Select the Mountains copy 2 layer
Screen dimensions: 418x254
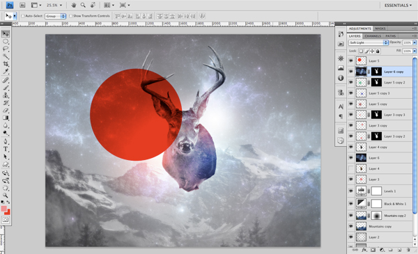coord(380,216)
